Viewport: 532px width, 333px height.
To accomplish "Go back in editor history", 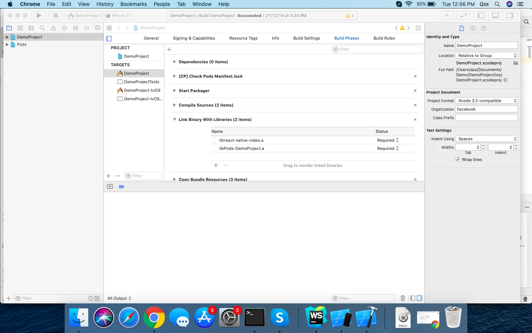I will (x=119, y=28).
